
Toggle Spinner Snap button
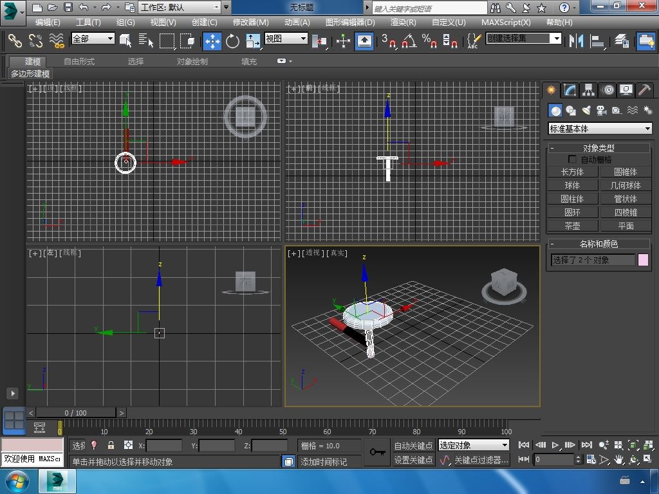450,41
